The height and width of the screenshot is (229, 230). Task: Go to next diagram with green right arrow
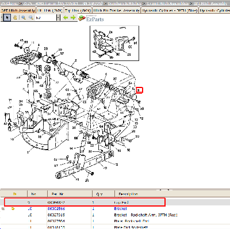(x=73, y=18)
